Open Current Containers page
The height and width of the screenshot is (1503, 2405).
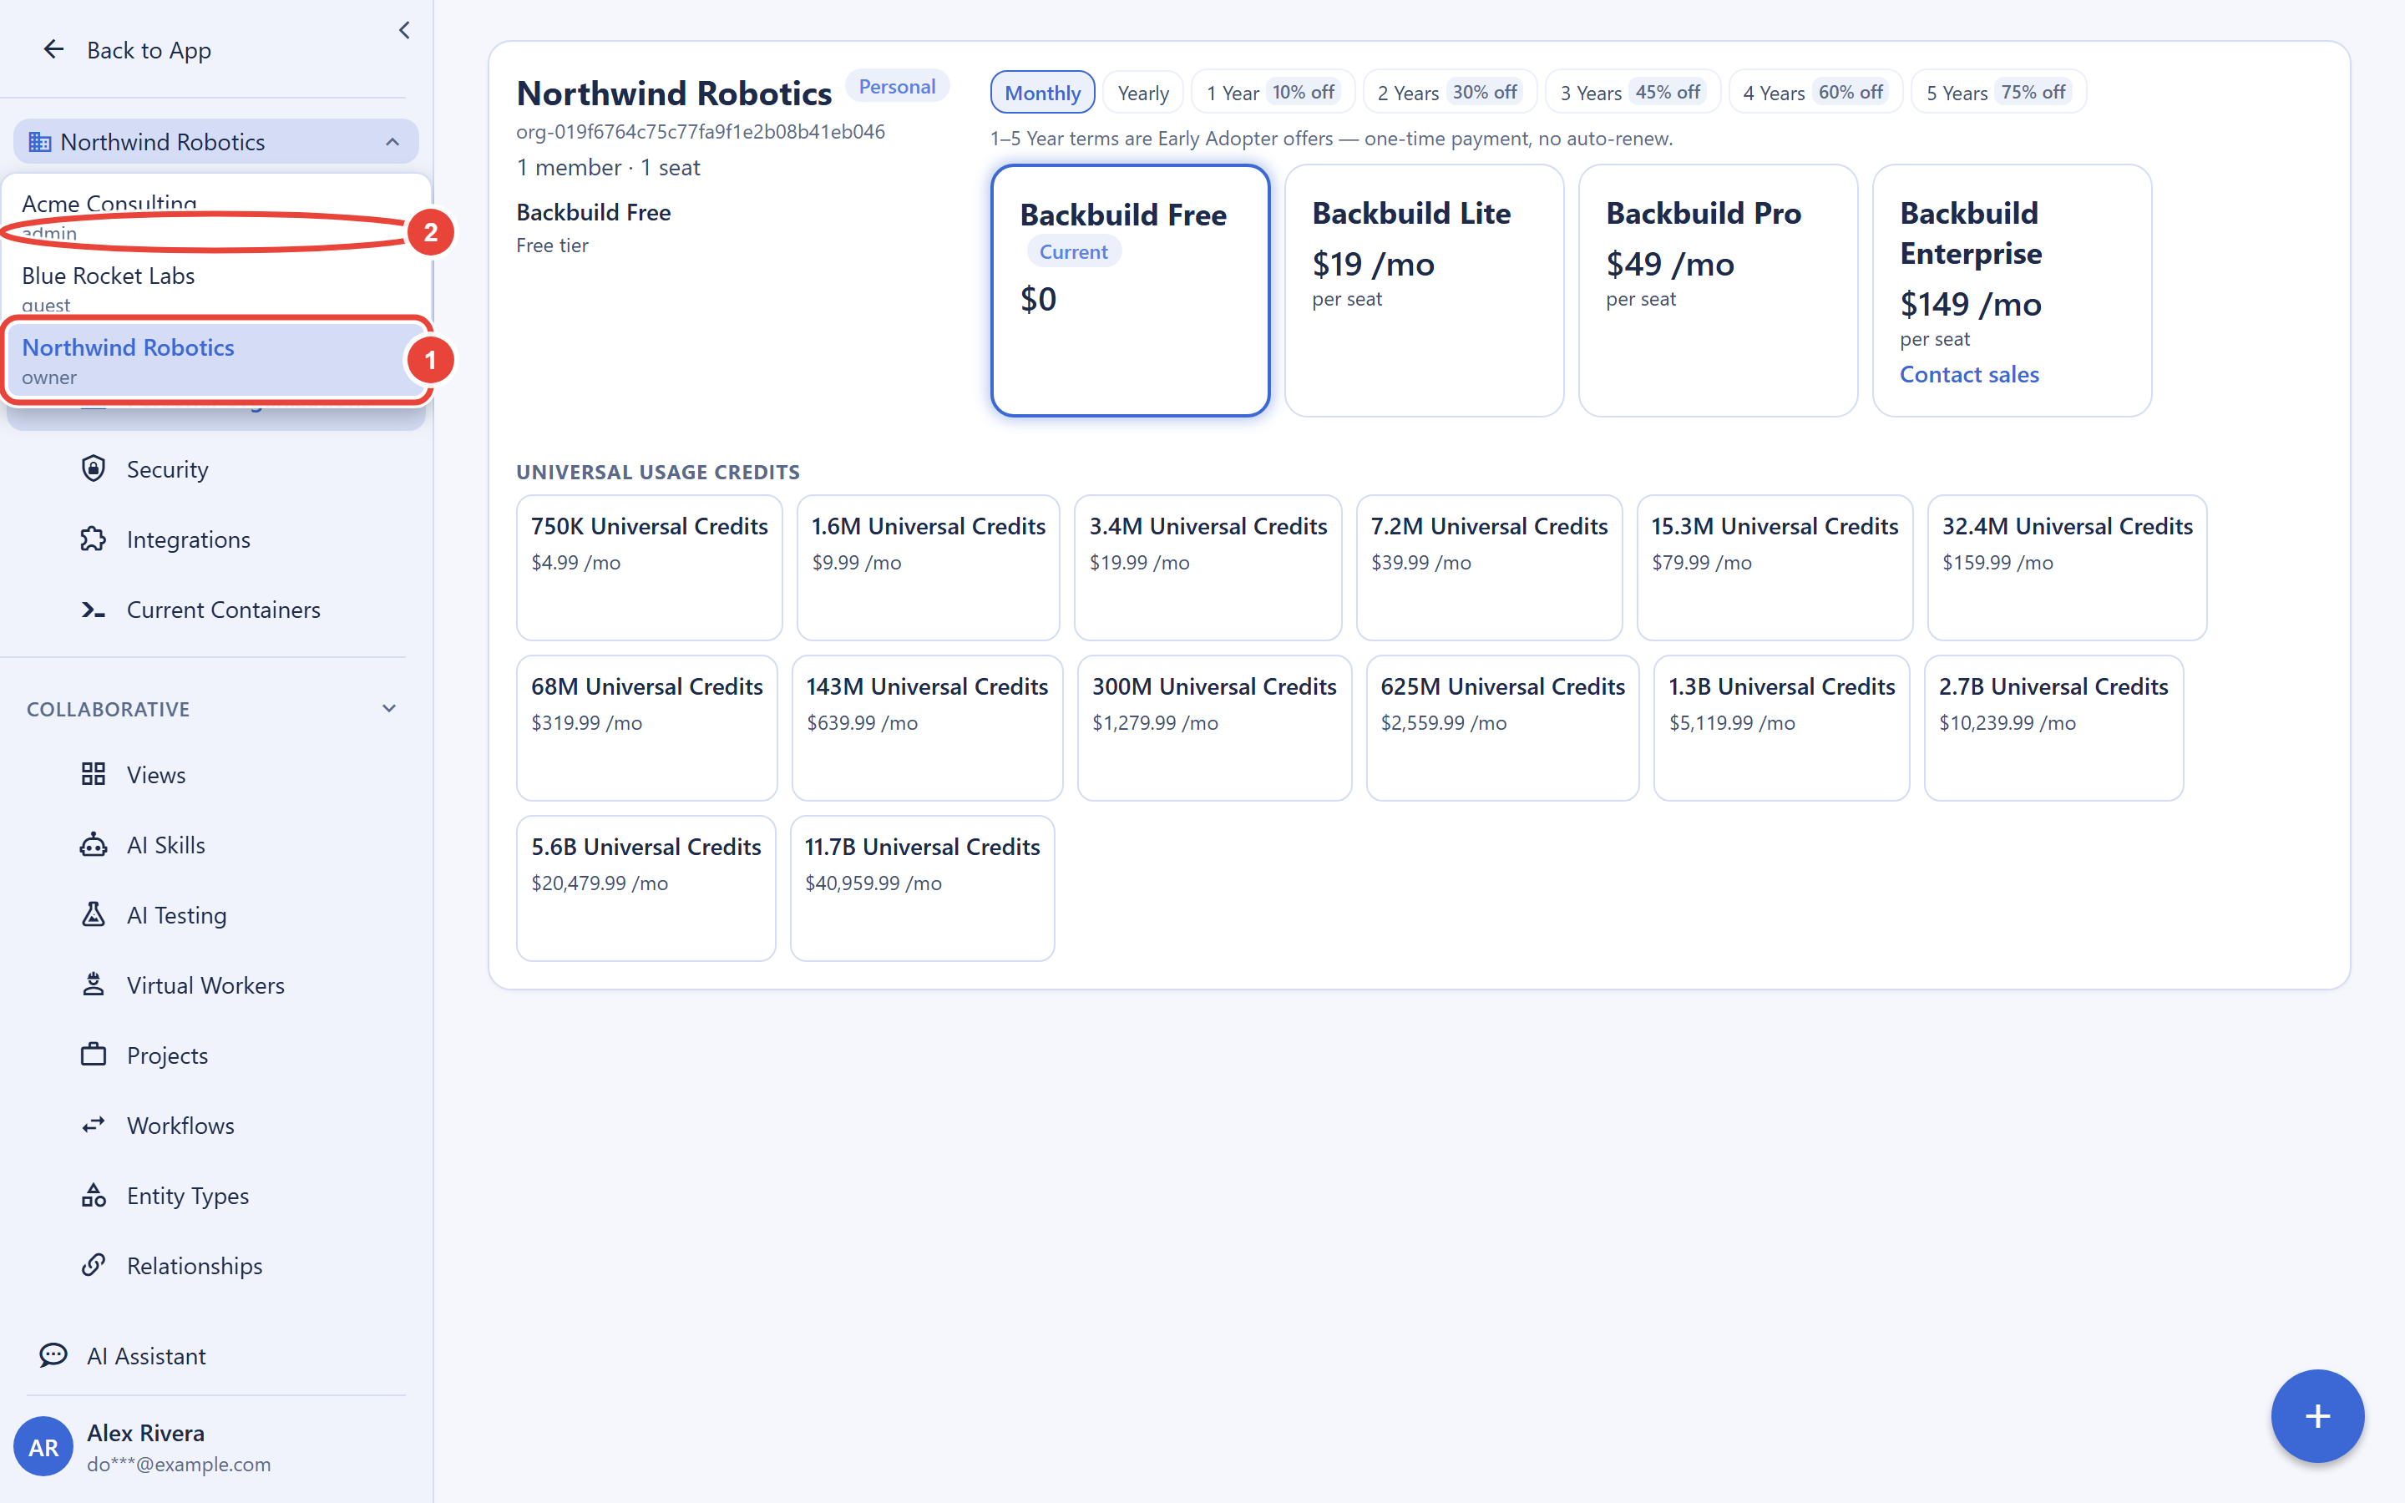pos(224,610)
